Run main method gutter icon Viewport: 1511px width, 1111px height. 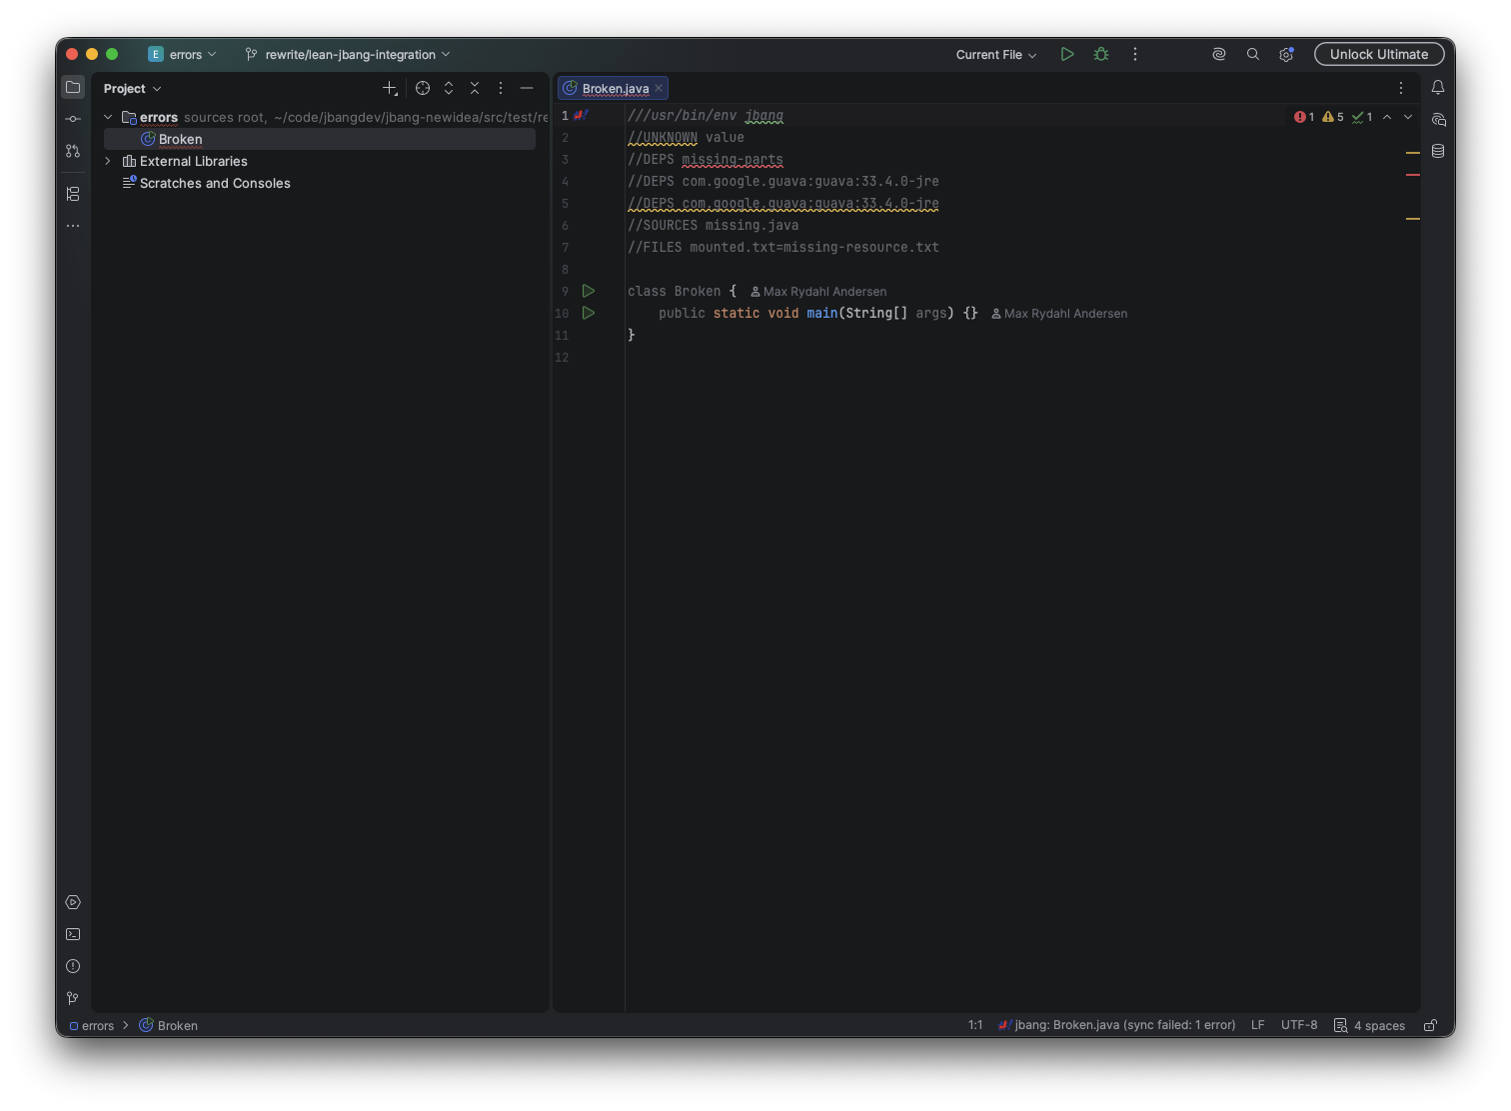pos(589,313)
